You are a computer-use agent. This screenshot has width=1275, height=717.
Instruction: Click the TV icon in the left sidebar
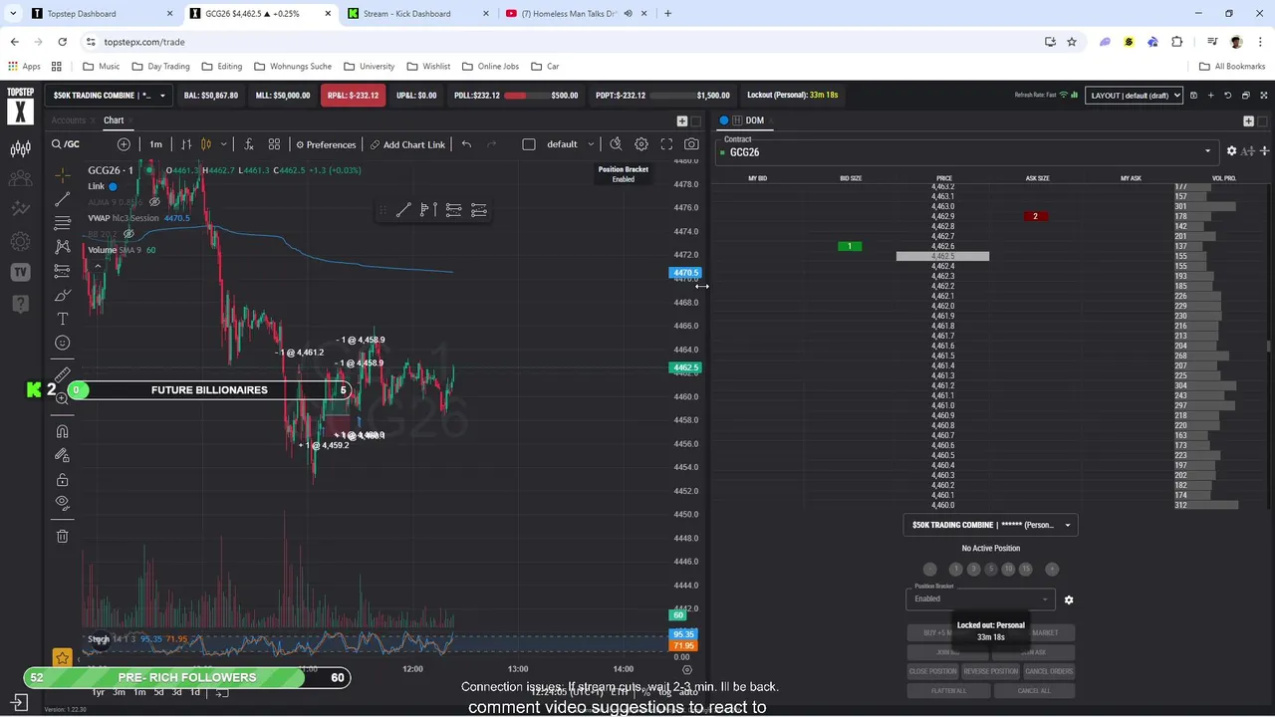coord(20,272)
